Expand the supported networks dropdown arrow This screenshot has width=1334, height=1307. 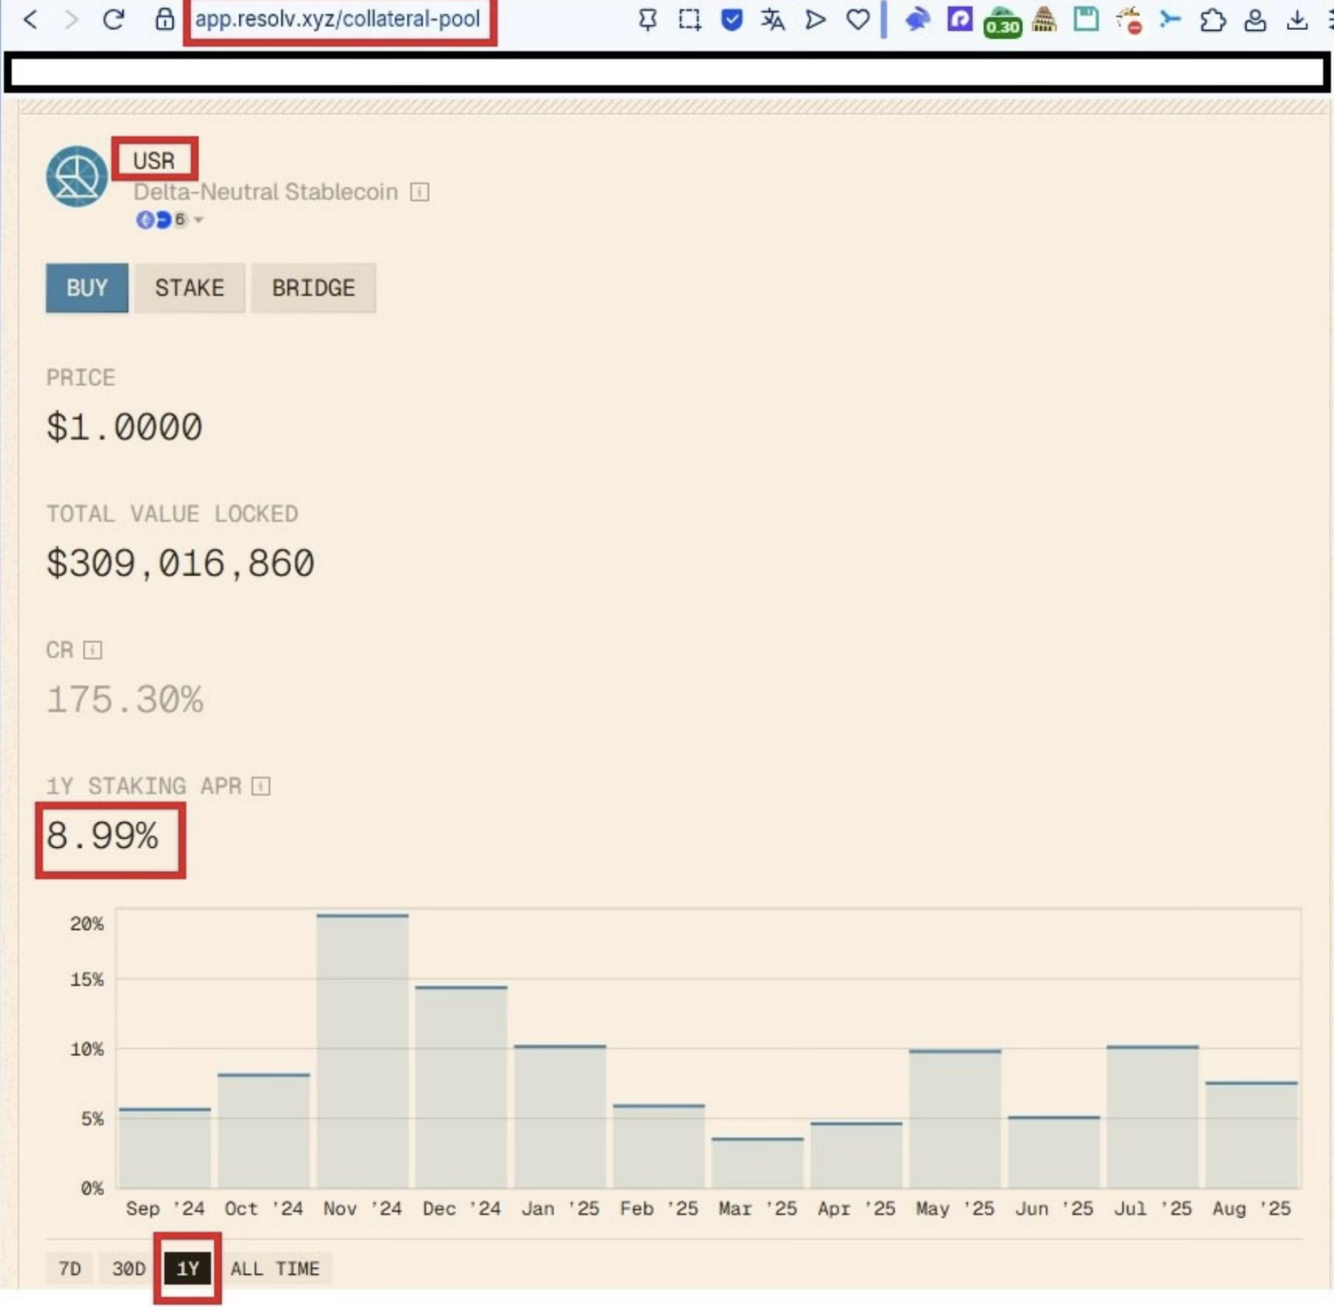pos(199,221)
